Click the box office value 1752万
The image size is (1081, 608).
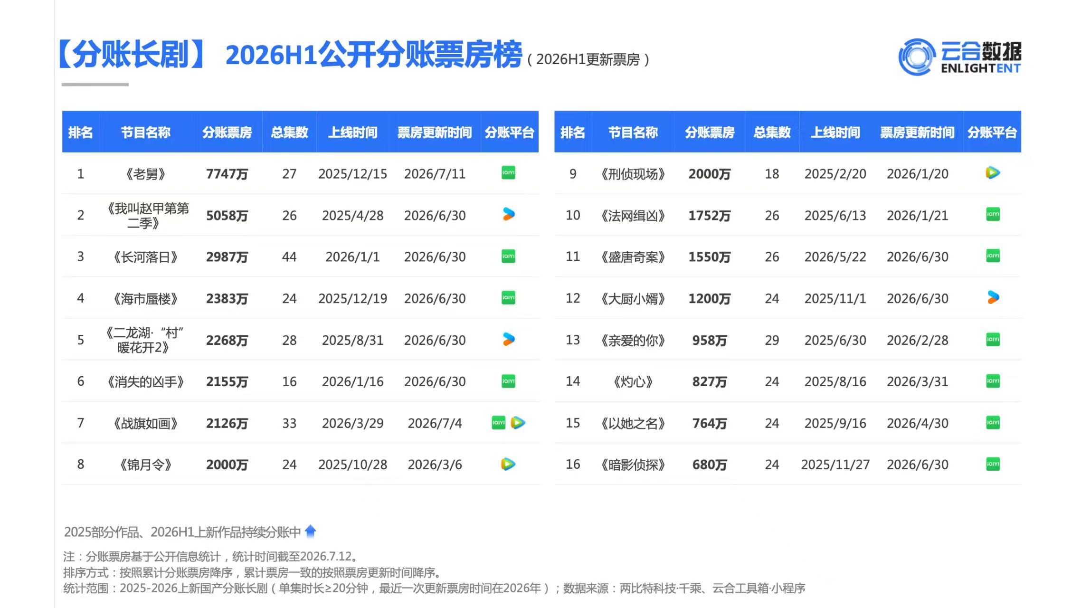pos(710,216)
